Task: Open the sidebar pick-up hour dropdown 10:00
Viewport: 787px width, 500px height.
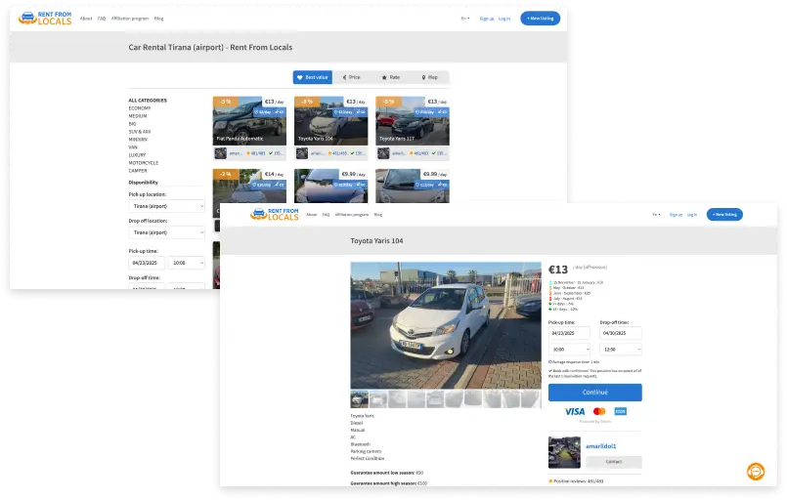Action: click(187, 263)
